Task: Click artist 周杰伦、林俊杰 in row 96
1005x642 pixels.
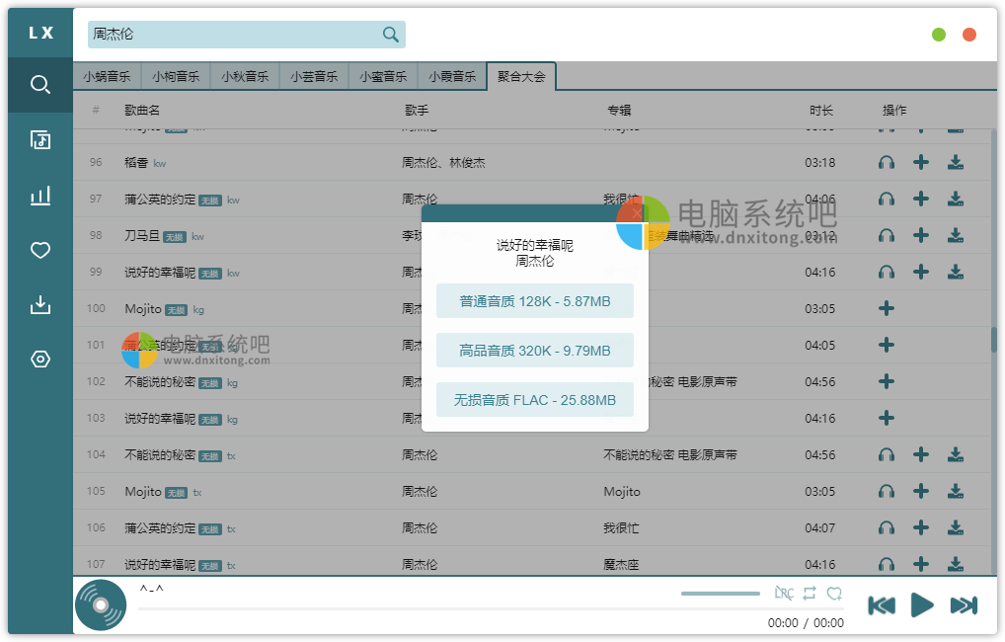Action: 443,163
